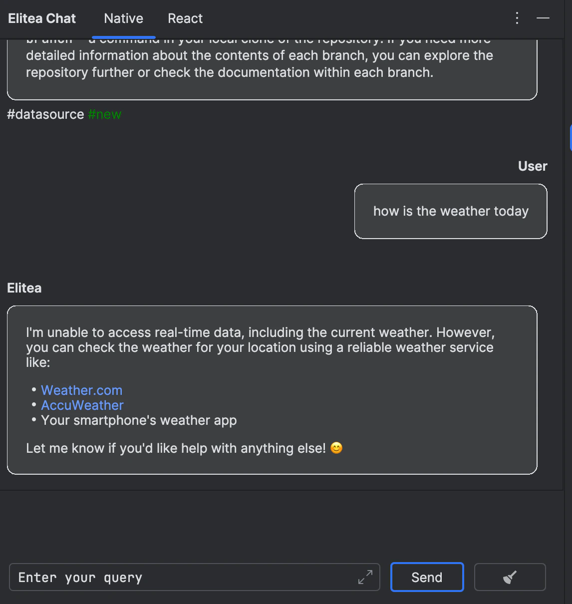
Task: Click the blue scrollbar thumb on right edge
Action: 571,138
